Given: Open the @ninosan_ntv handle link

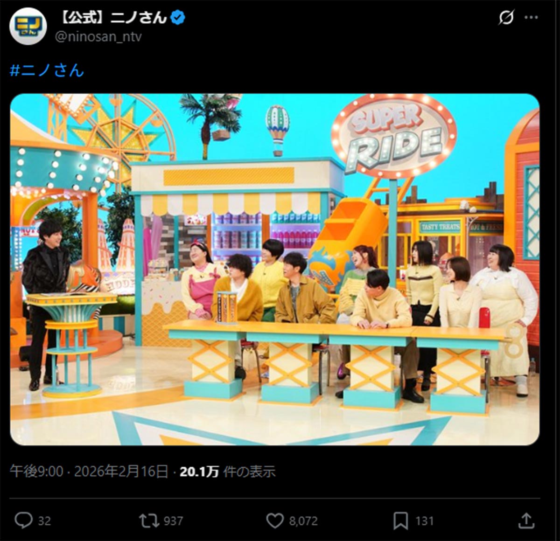Looking at the screenshot, I should [98, 37].
